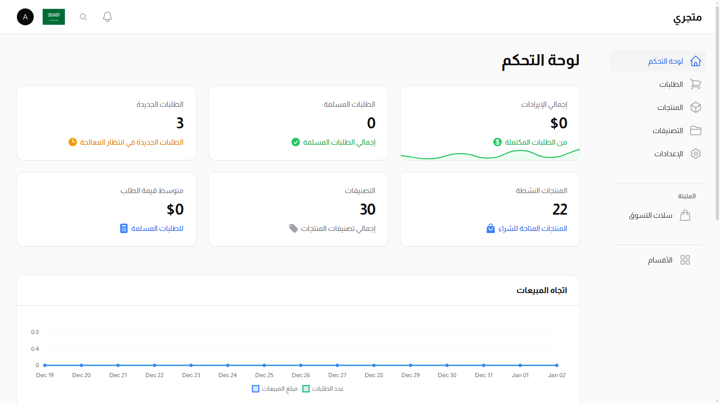Image resolution: width=720 pixels, height=404 pixels.
Task: Open the grid icon next to الأقسام
Action: click(685, 259)
